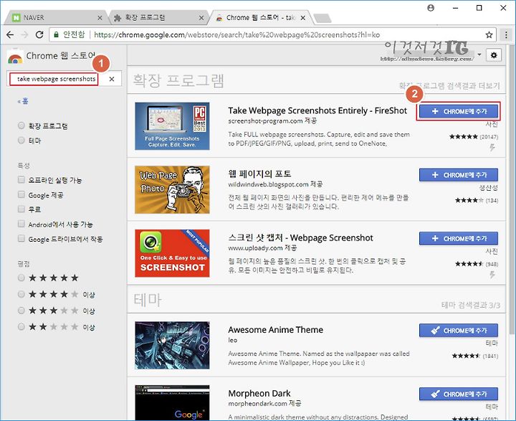Add Morpheon Dark theme to Chrome
The image size is (516, 421).
tap(459, 394)
